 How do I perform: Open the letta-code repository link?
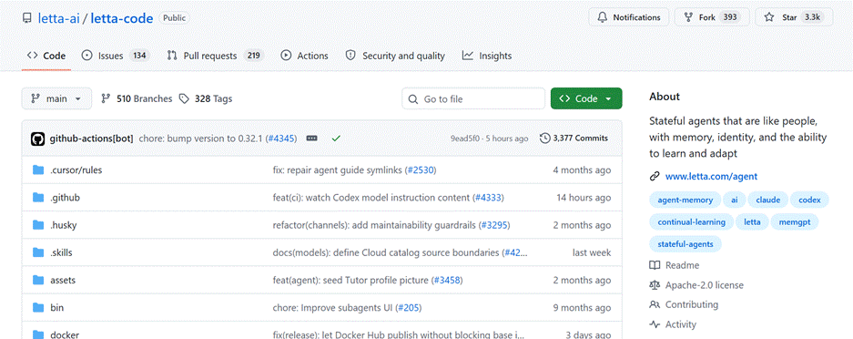click(x=122, y=17)
